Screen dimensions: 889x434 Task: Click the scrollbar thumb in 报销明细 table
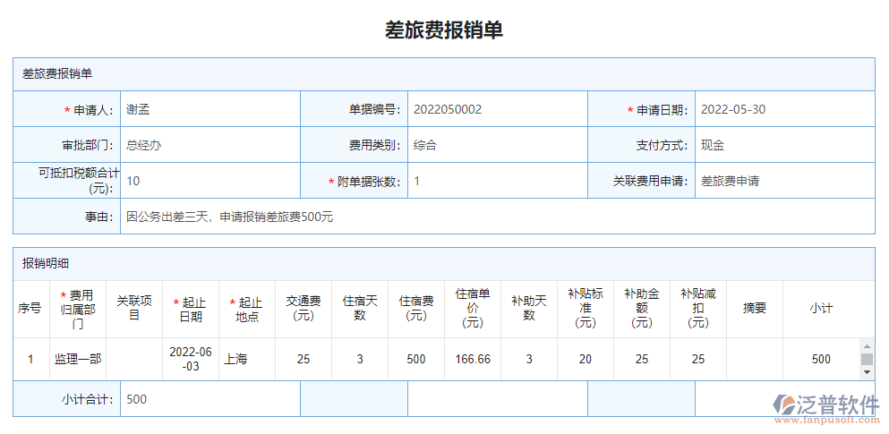866,360
